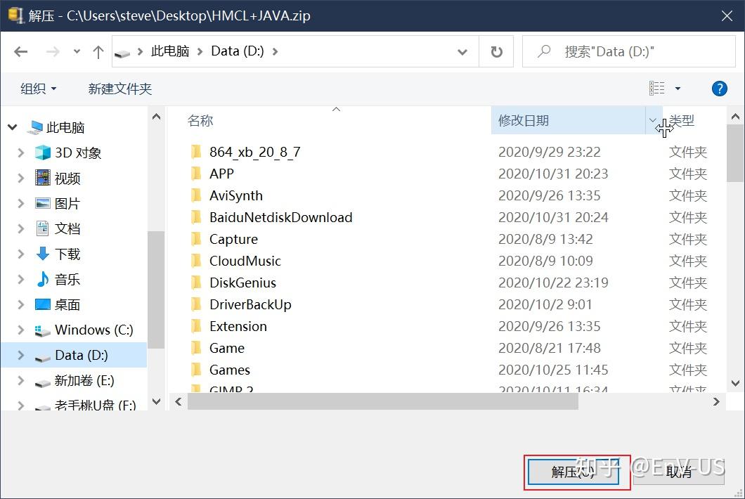Navigate up to the parent folder
This screenshot has width=745, height=499.
(x=98, y=51)
